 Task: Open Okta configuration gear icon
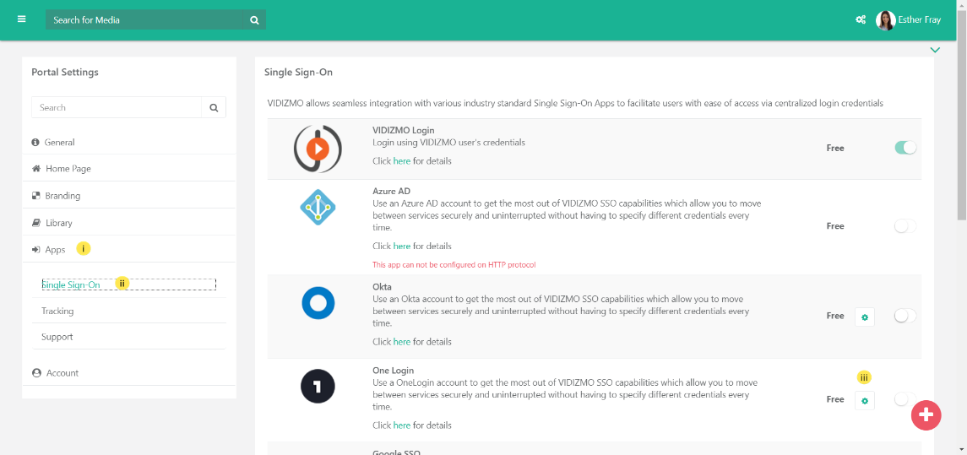pyautogui.click(x=864, y=317)
